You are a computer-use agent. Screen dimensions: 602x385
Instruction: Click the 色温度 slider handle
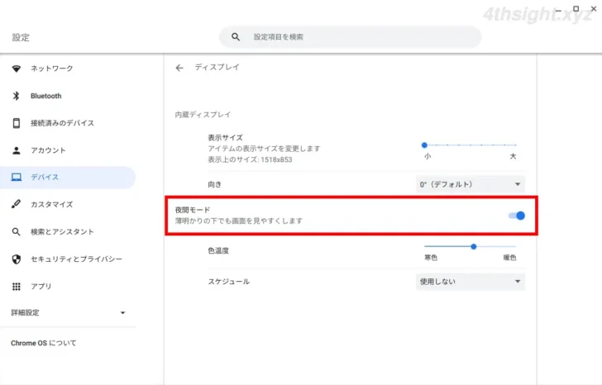tap(473, 246)
